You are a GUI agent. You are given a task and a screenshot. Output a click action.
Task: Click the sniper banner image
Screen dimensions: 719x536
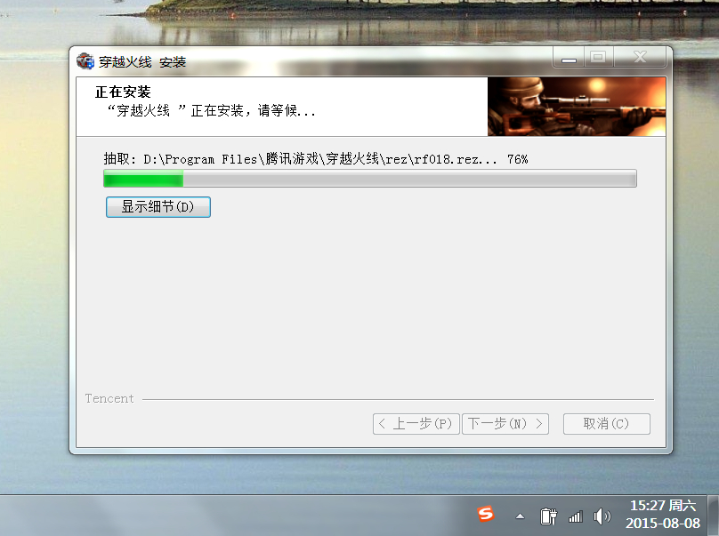click(x=577, y=107)
